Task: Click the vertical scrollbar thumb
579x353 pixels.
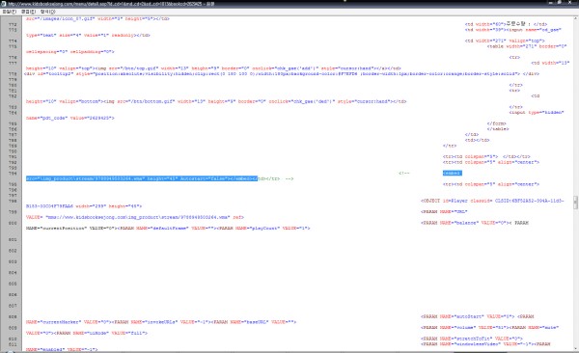Action: point(576,203)
